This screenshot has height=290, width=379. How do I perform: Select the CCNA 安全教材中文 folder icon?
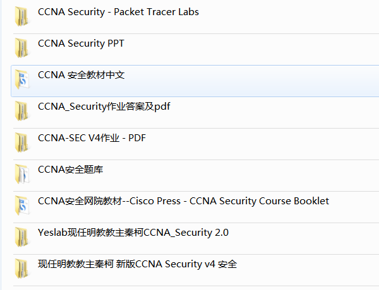pos(21,79)
